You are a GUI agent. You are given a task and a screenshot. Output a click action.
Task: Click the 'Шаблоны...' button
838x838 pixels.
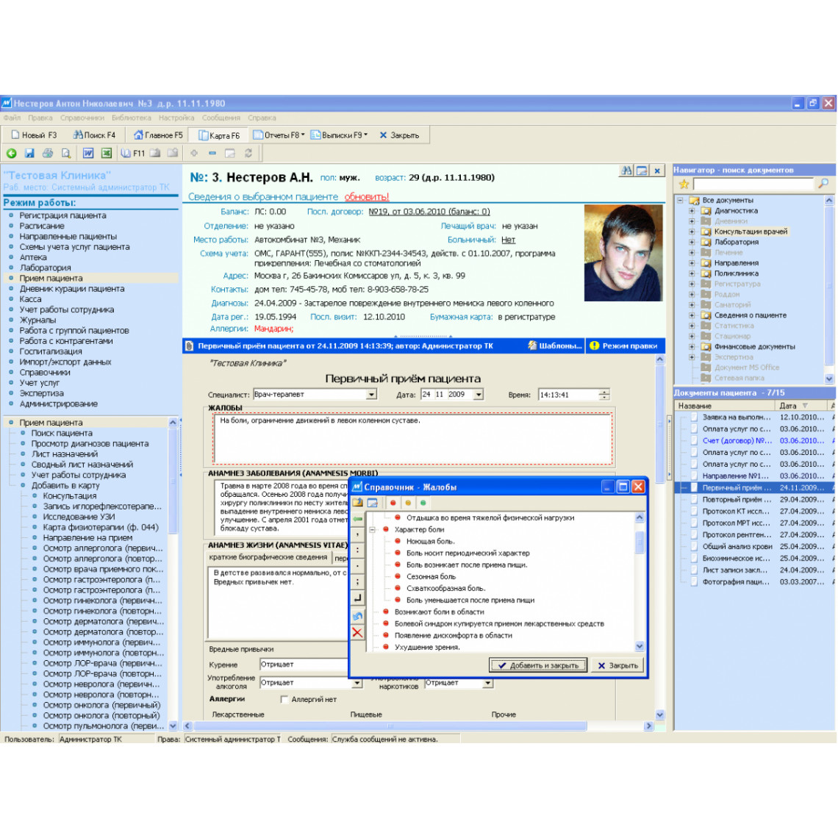coord(555,345)
